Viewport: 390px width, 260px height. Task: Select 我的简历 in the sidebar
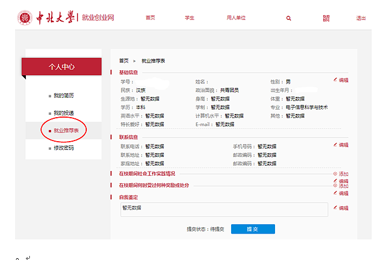[x=64, y=95]
